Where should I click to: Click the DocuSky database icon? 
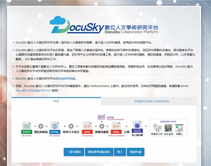pyautogui.click(x=137, y=127)
